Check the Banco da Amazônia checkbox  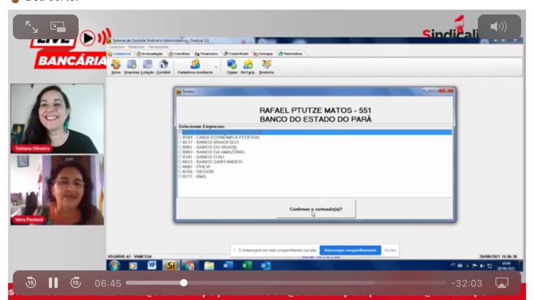click(180, 152)
